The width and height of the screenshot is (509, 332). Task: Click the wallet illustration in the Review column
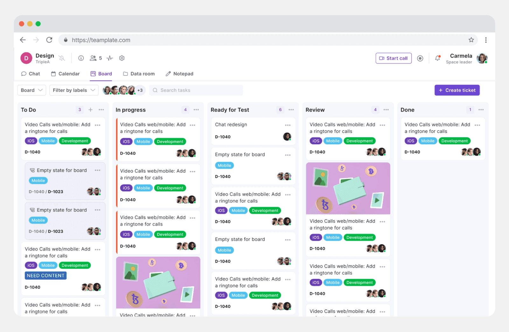click(x=348, y=188)
